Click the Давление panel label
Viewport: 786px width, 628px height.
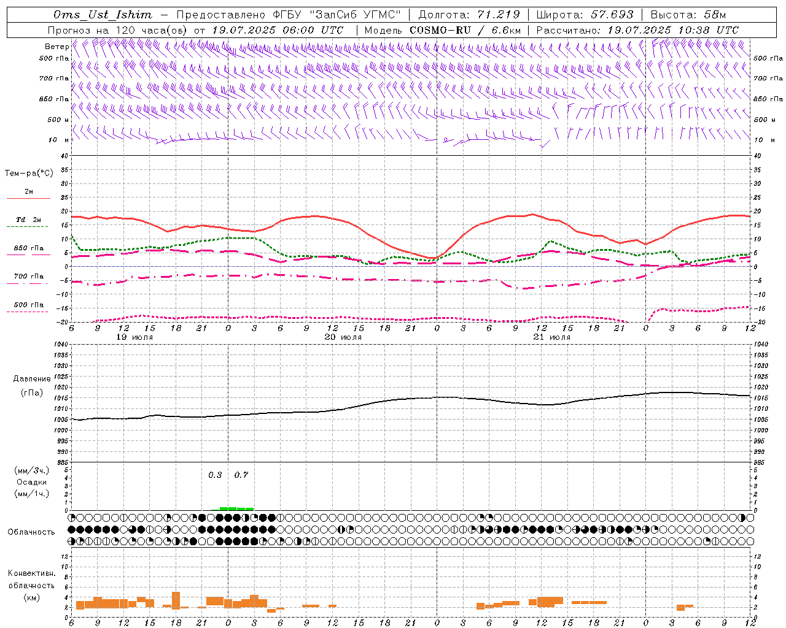[32, 379]
